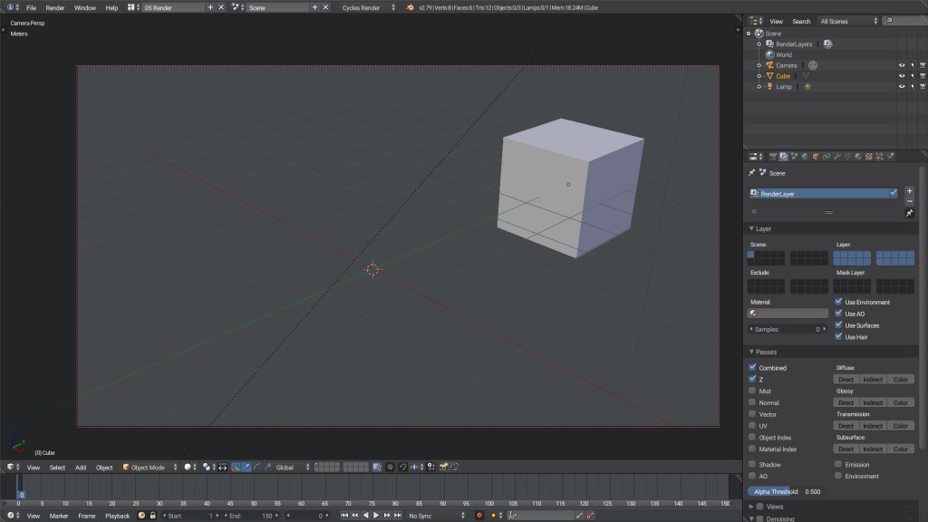Open the Render properties tab camera icon
The width and height of the screenshot is (928, 522).
pos(773,155)
